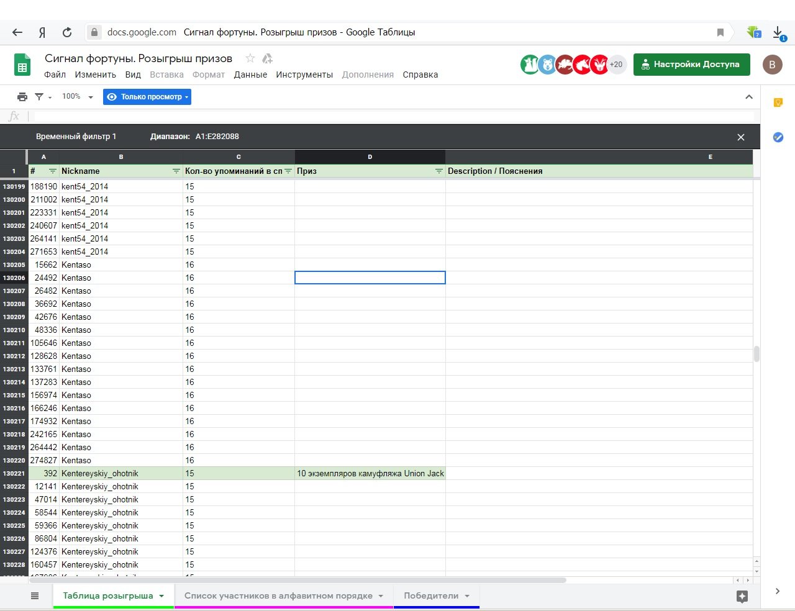Image resolution: width=795 pixels, height=611 pixels.
Task: Toggle filter on the Приз column
Action: point(438,171)
